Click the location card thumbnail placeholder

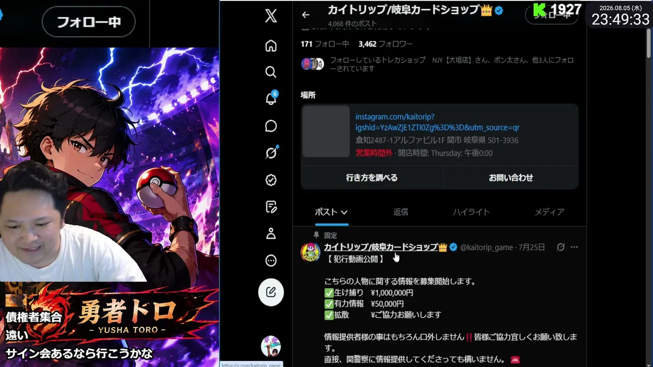pyautogui.click(x=326, y=132)
